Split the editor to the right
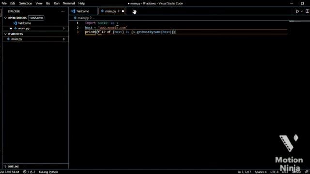 pos(307,11)
